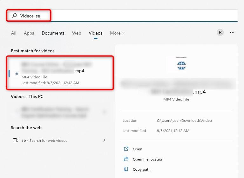This screenshot has height=178, width=244.
Task: Switch to the Documents tab
Action: 53,33
